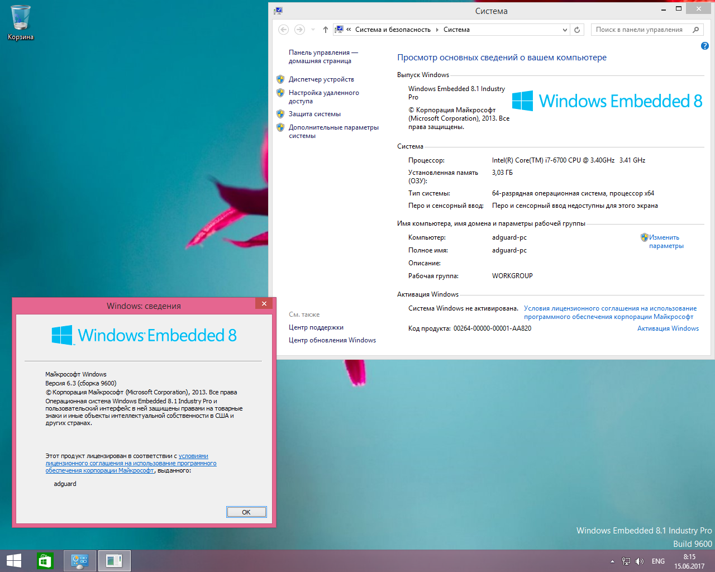Click the ENG language indicator
The width and height of the screenshot is (715, 572).
658,561
